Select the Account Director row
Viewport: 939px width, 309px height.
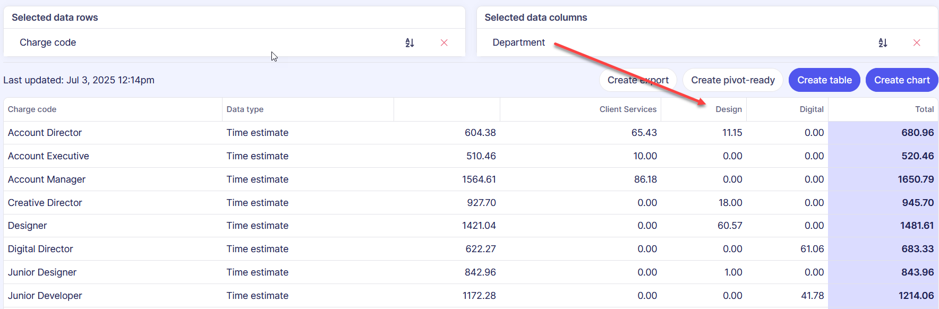[45, 133]
